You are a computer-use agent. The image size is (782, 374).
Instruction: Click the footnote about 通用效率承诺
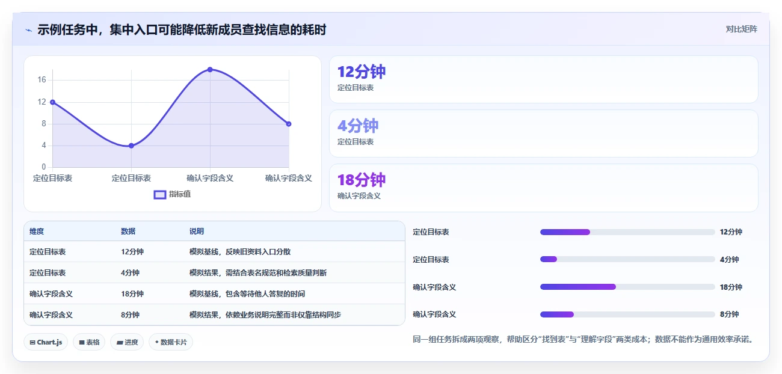583,339
